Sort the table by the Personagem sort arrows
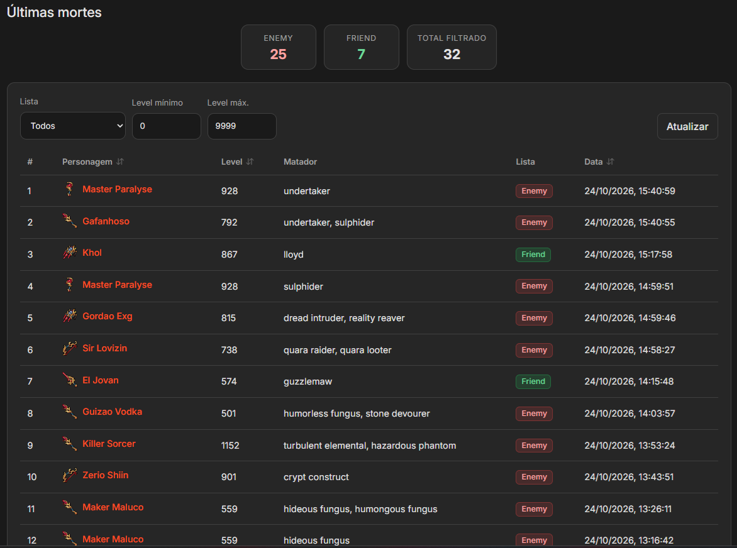Viewport: 737px width, 548px height. click(120, 162)
